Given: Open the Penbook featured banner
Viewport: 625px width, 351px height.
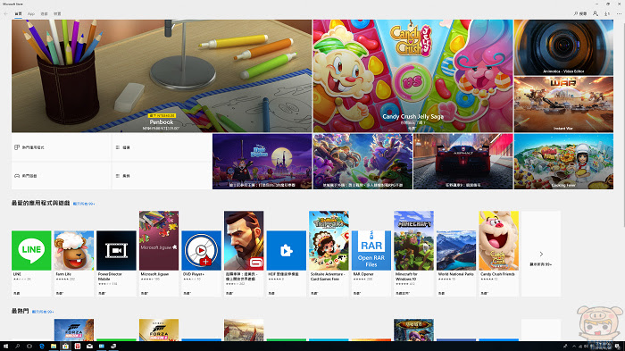Looking at the screenshot, I should coord(162,76).
